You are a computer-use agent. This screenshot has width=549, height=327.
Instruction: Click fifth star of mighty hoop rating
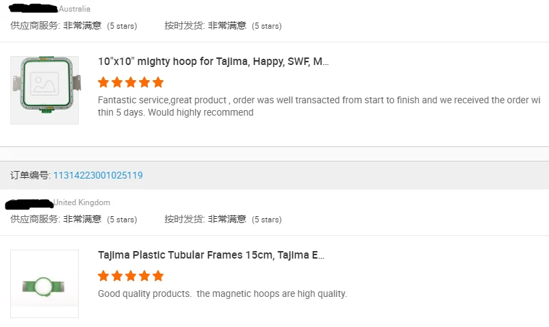(158, 82)
